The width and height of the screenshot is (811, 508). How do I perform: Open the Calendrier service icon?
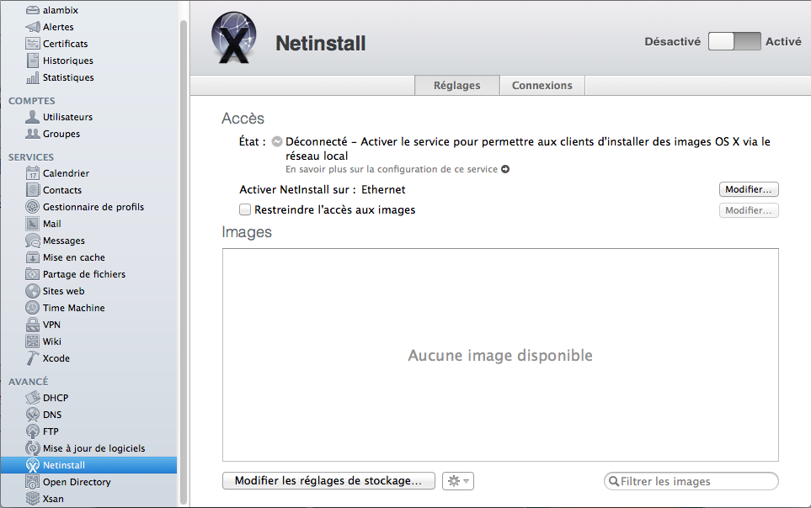(33, 173)
